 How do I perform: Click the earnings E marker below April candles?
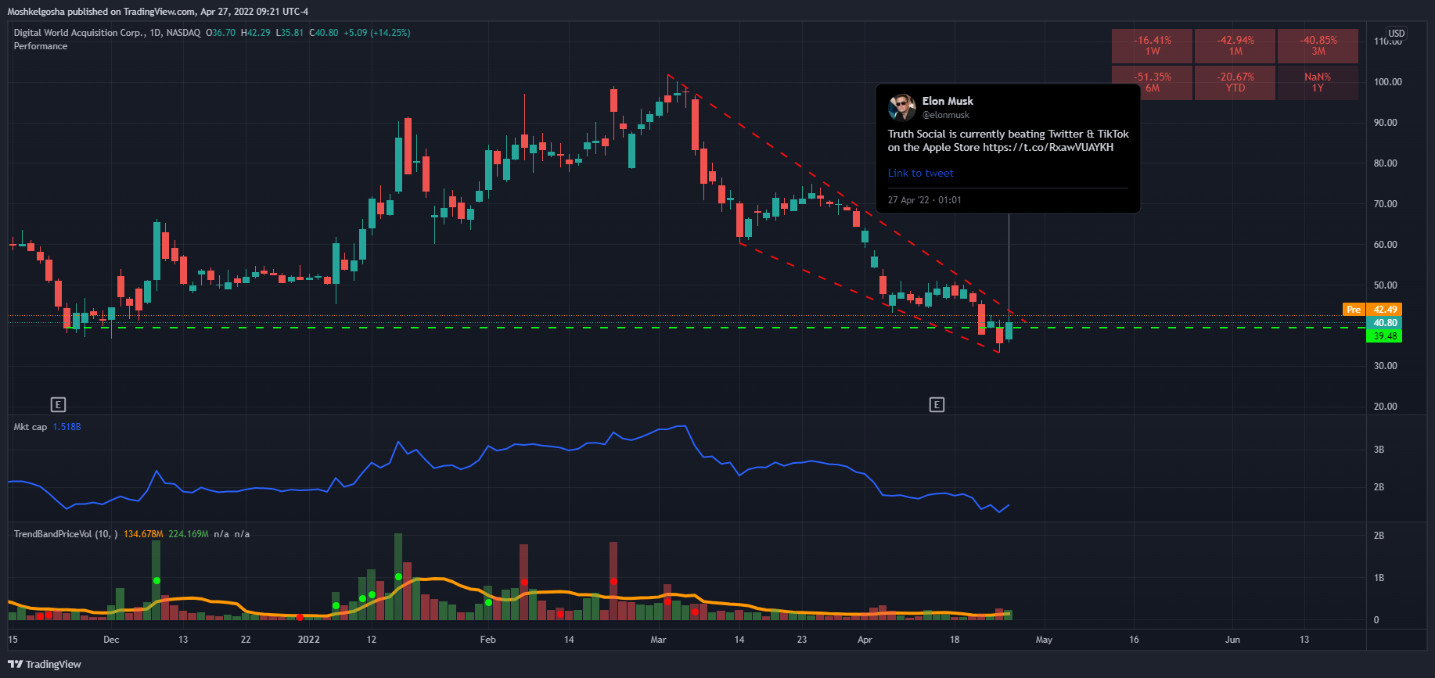pyautogui.click(x=937, y=404)
